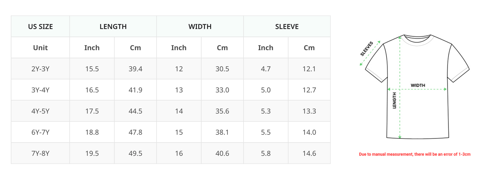Image resolution: width=488 pixels, height=173 pixels.
Task: Click the Unit cell in the table
Action: 40,48
